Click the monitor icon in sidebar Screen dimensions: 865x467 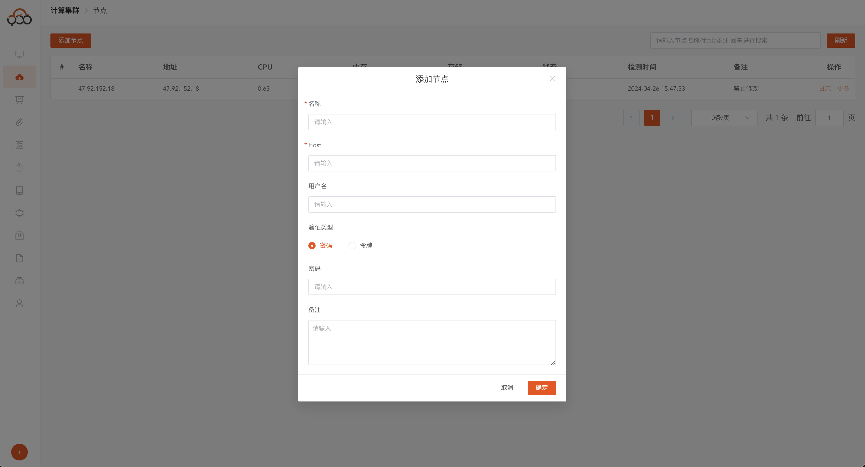point(19,54)
